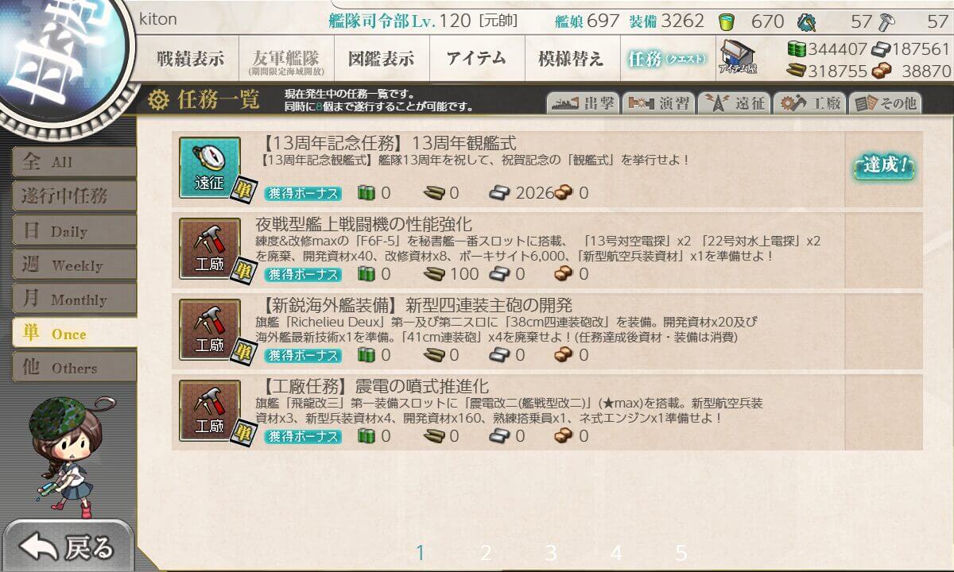
Task: Click the 工廠 icon of the 夜戦型艦上戦闘機 quest
Action: (209, 249)
